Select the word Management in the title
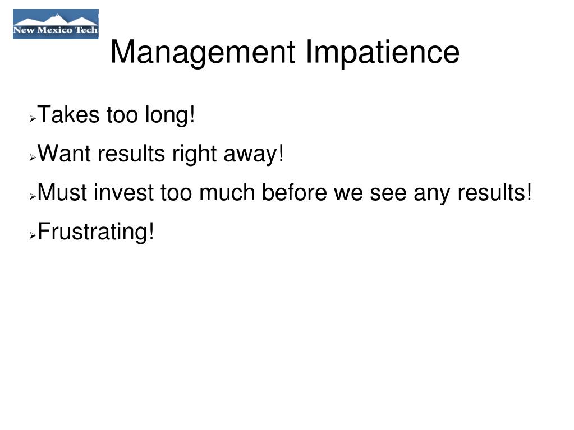The image size is (574, 430). coord(203,53)
